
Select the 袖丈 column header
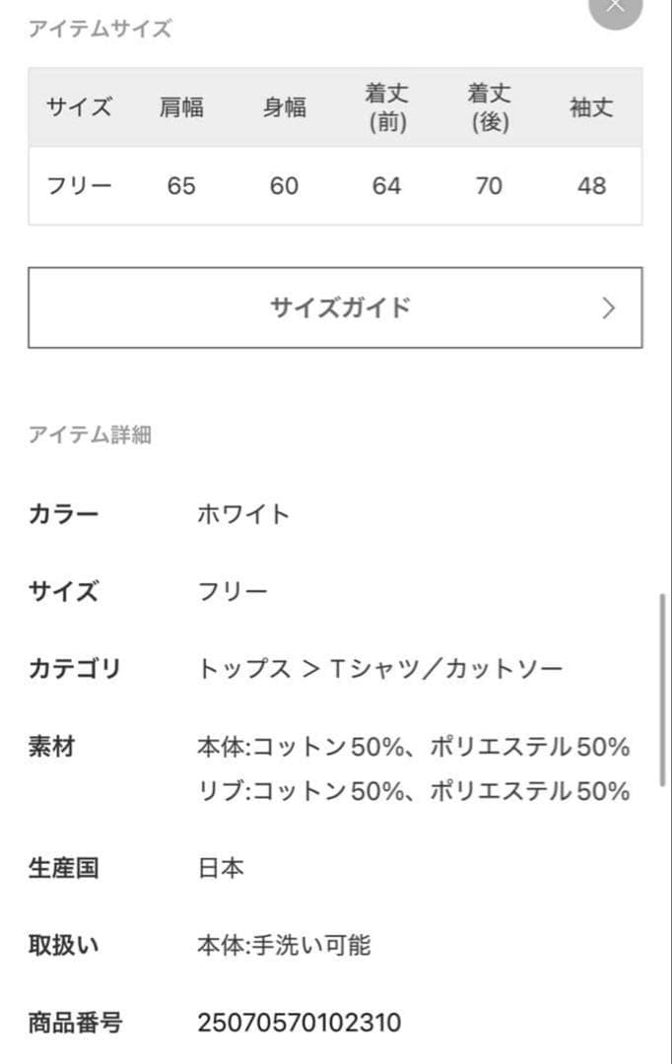[x=591, y=107]
